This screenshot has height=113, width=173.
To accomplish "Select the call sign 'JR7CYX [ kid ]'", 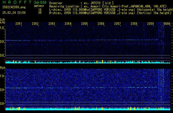I will [x=102, y=3].
